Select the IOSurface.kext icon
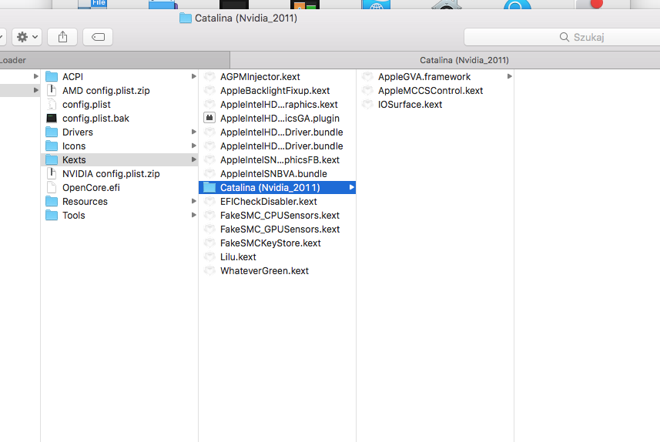The image size is (660, 442). coord(367,105)
